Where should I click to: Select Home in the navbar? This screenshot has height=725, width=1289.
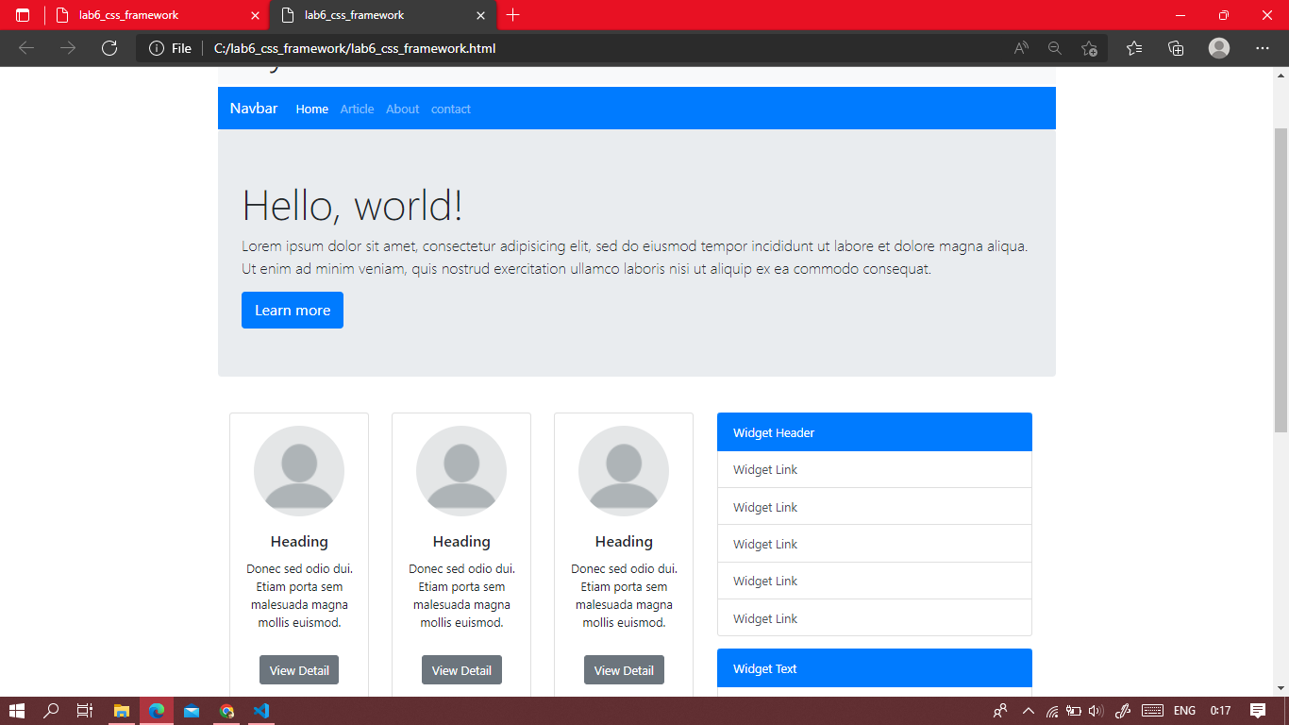312,110
